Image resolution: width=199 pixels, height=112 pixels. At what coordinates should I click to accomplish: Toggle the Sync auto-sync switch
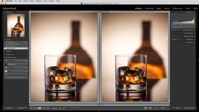click(x=172, y=108)
